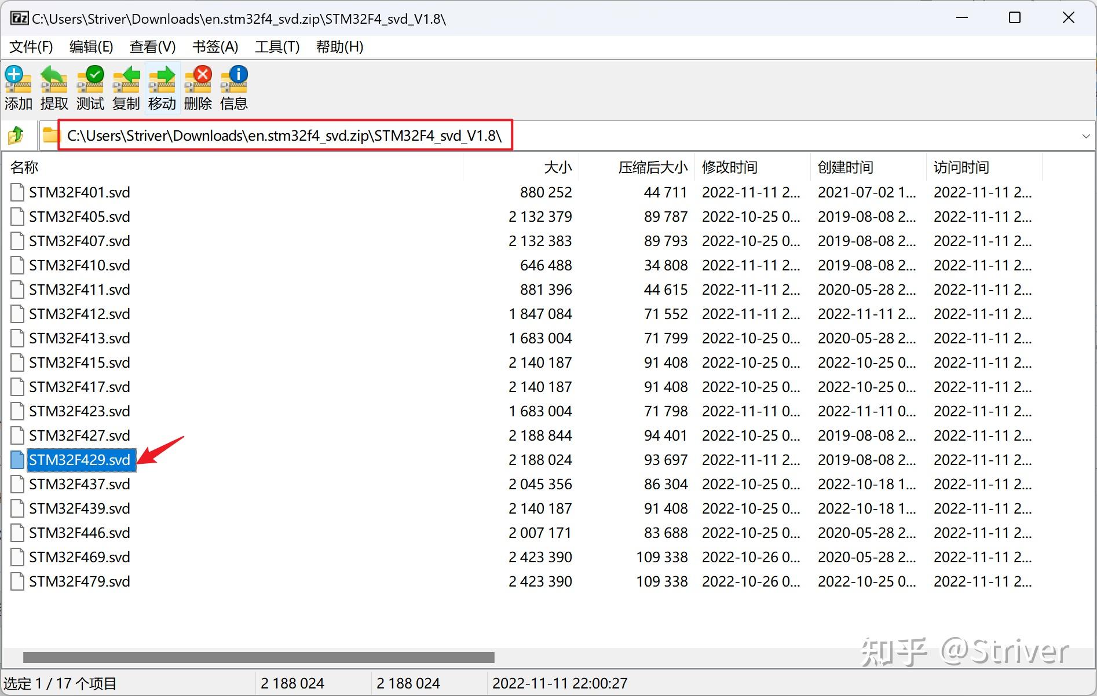This screenshot has height=696, width=1097.
Task: Click size value 880 252
Action: coord(546,192)
